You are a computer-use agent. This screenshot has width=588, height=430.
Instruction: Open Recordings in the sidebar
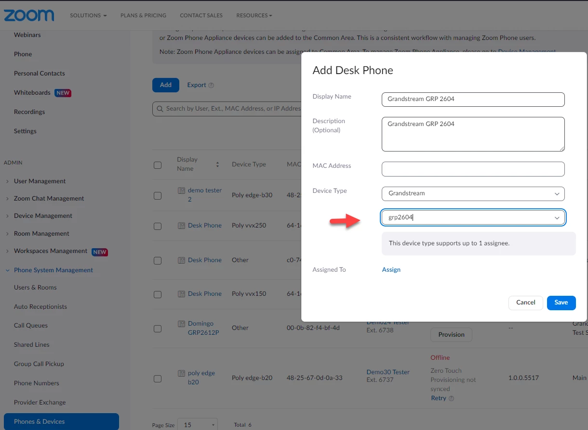point(29,112)
